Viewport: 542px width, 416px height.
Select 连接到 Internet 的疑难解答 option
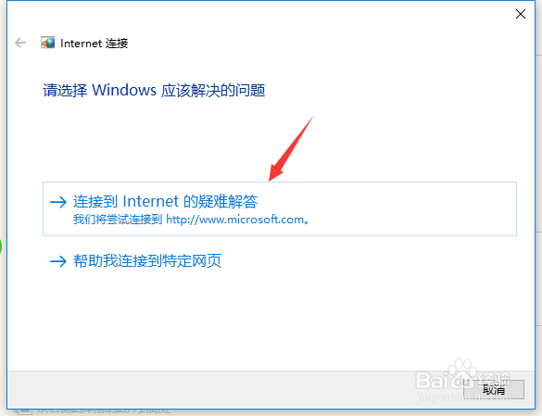[279, 208]
